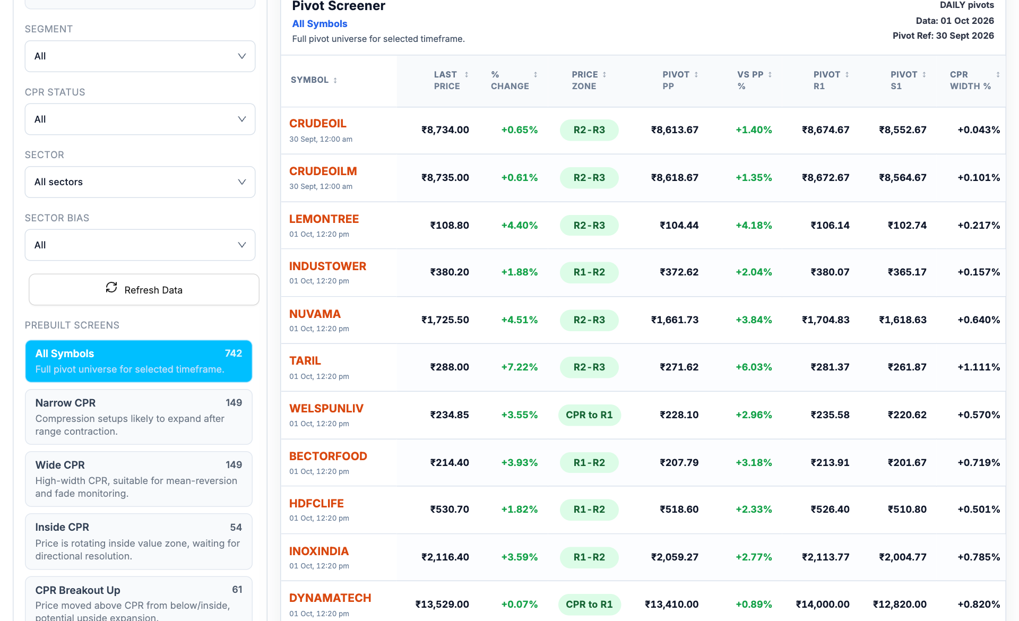The width and height of the screenshot is (1019, 621).
Task: Click pivot PP ₹13,410.00 value
Action: point(671,605)
